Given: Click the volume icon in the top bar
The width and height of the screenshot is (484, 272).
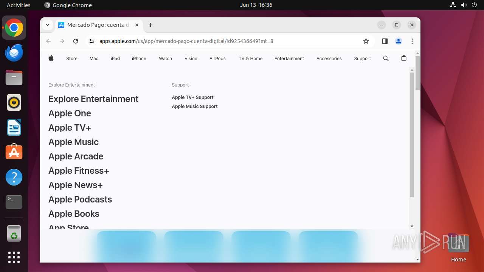Looking at the screenshot, I should tap(464, 5).
